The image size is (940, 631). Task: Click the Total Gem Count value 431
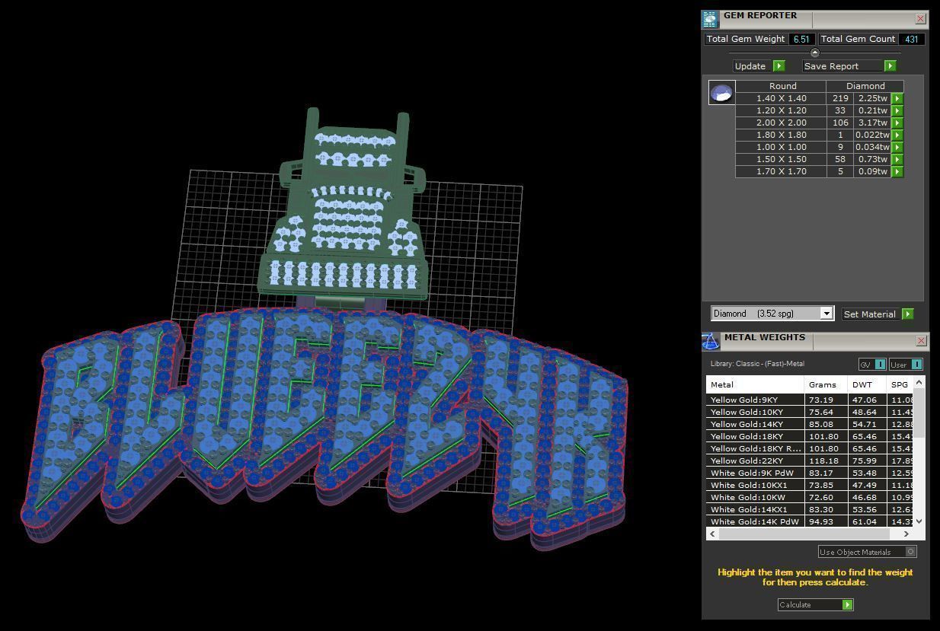tap(911, 39)
